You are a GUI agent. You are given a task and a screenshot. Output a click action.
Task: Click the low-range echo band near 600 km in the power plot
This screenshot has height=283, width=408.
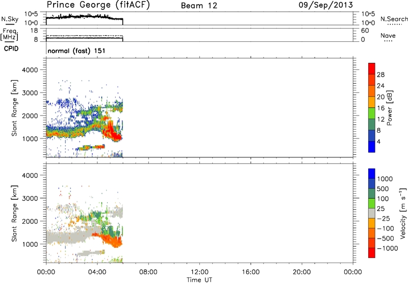click(x=91, y=148)
